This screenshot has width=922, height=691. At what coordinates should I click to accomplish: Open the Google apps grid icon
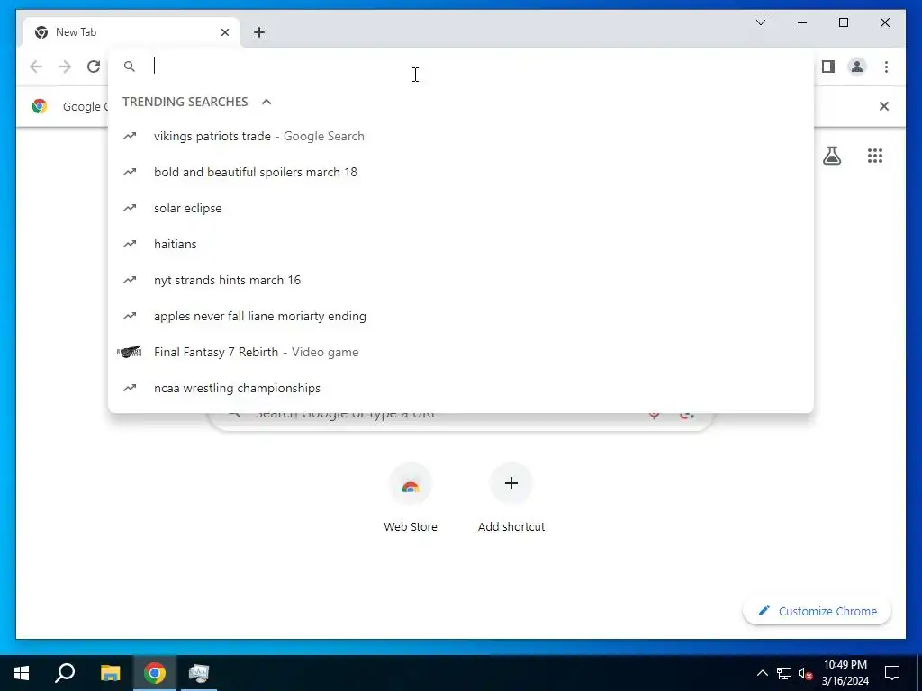click(875, 156)
